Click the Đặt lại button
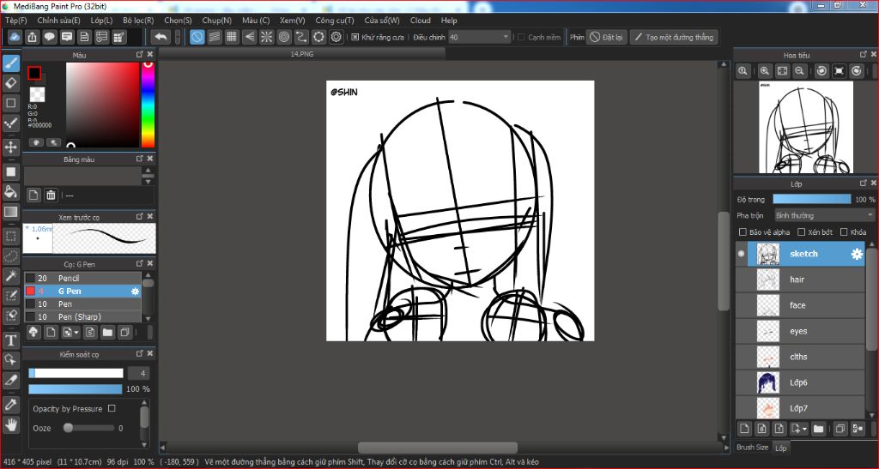Screen dimensions: 879x469 [606, 38]
